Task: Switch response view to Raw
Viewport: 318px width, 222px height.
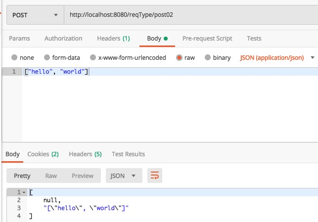Action: (51, 176)
